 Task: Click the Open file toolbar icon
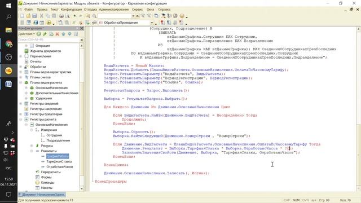point(28,16)
